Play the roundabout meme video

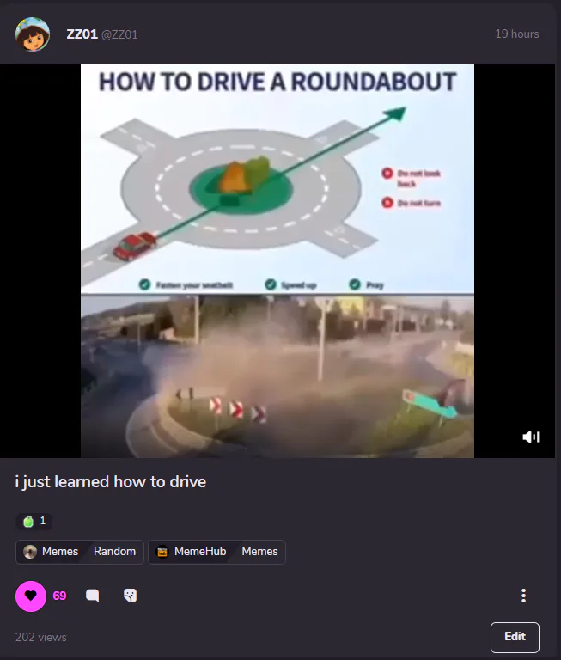pyautogui.click(x=277, y=261)
